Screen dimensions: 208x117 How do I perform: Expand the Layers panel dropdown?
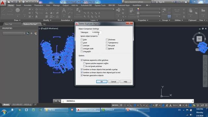94,20
